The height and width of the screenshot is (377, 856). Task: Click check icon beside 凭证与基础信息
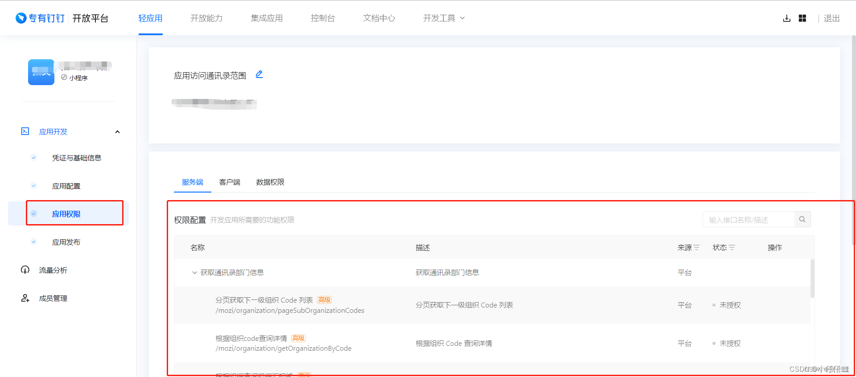pyautogui.click(x=33, y=157)
